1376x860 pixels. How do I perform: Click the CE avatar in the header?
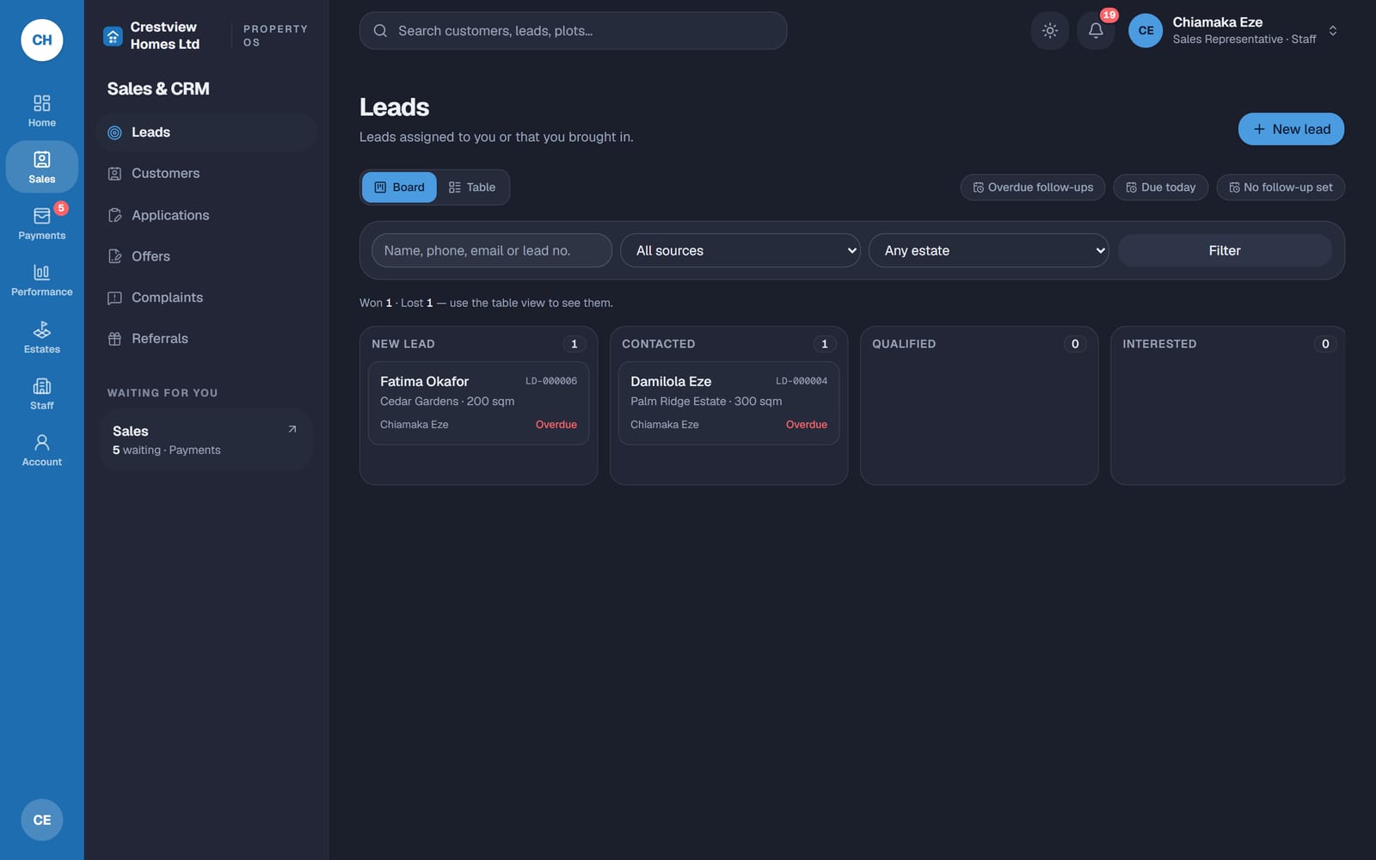pyautogui.click(x=1146, y=31)
